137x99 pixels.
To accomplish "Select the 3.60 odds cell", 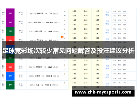I will [86, 25].
